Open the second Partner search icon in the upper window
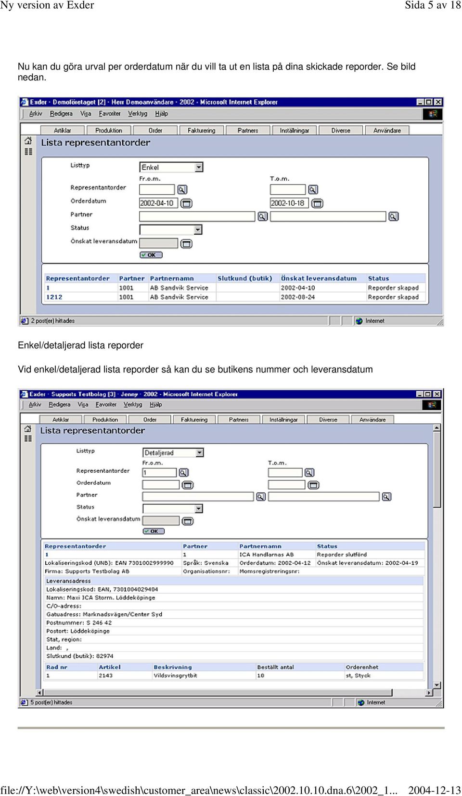The height and width of the screenshot is (796, 462). click(393, 217)
